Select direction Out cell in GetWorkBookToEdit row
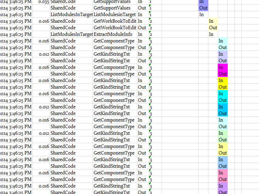 click(143, 28)
